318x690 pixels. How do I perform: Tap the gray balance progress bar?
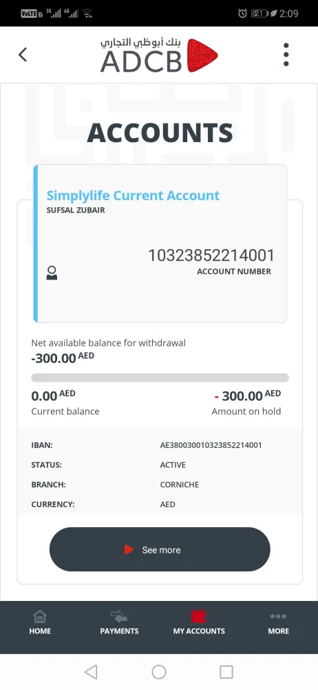click(160, 377)
